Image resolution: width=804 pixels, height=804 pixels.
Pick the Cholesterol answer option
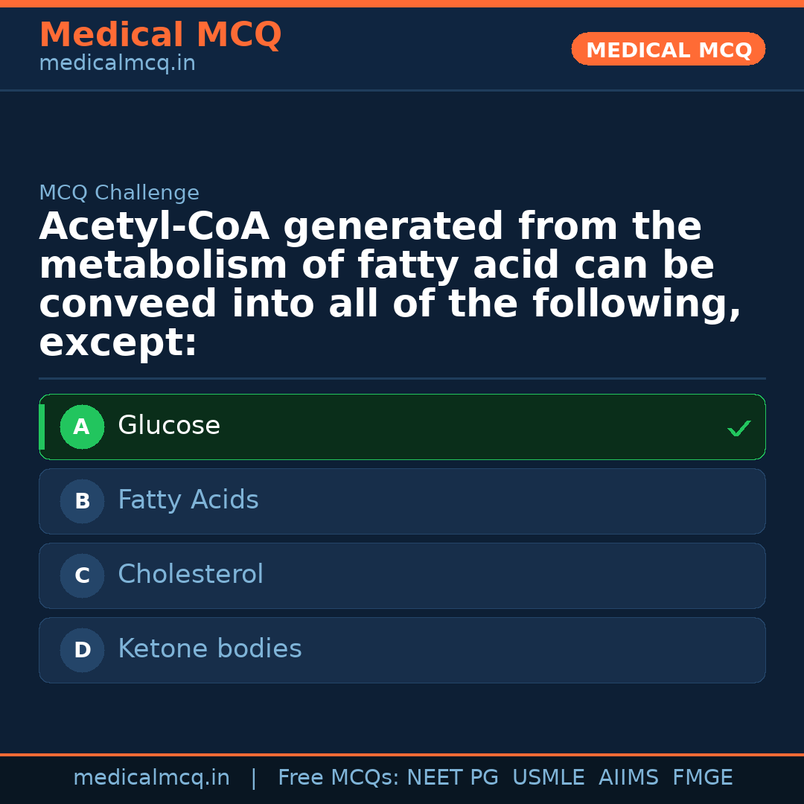click(x=191, y=575)
